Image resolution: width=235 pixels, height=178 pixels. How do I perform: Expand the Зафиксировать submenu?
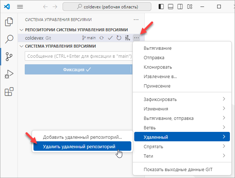point(182,99)
